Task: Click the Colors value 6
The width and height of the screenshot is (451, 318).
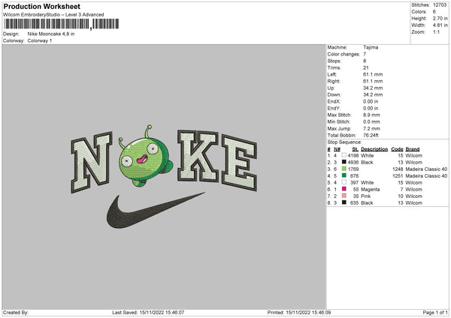Action: click(434, 12)
